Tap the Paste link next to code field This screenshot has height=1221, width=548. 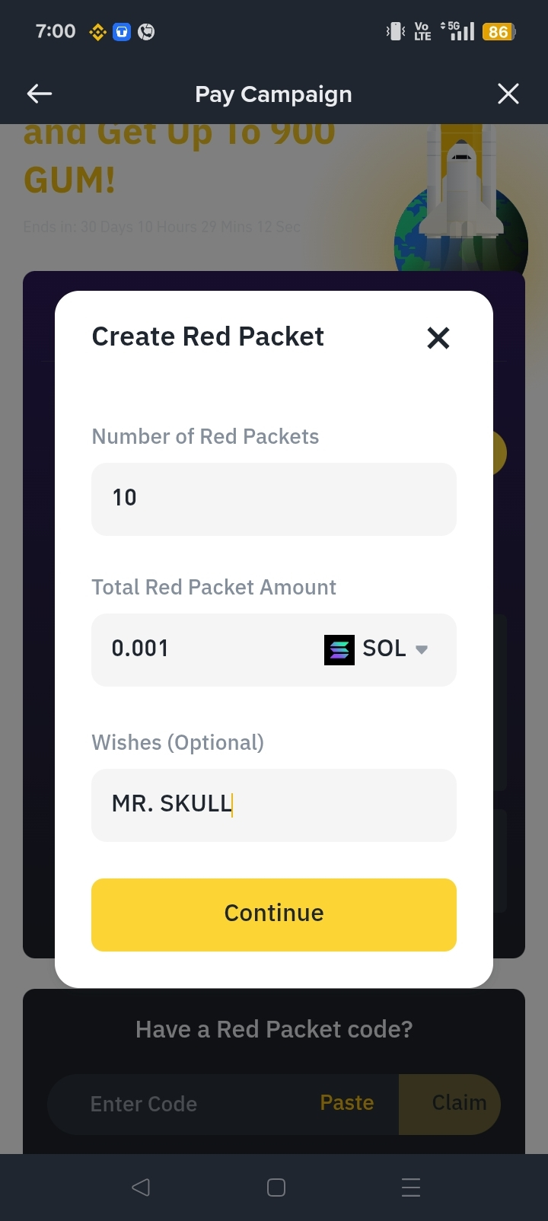pos(347,1103)
